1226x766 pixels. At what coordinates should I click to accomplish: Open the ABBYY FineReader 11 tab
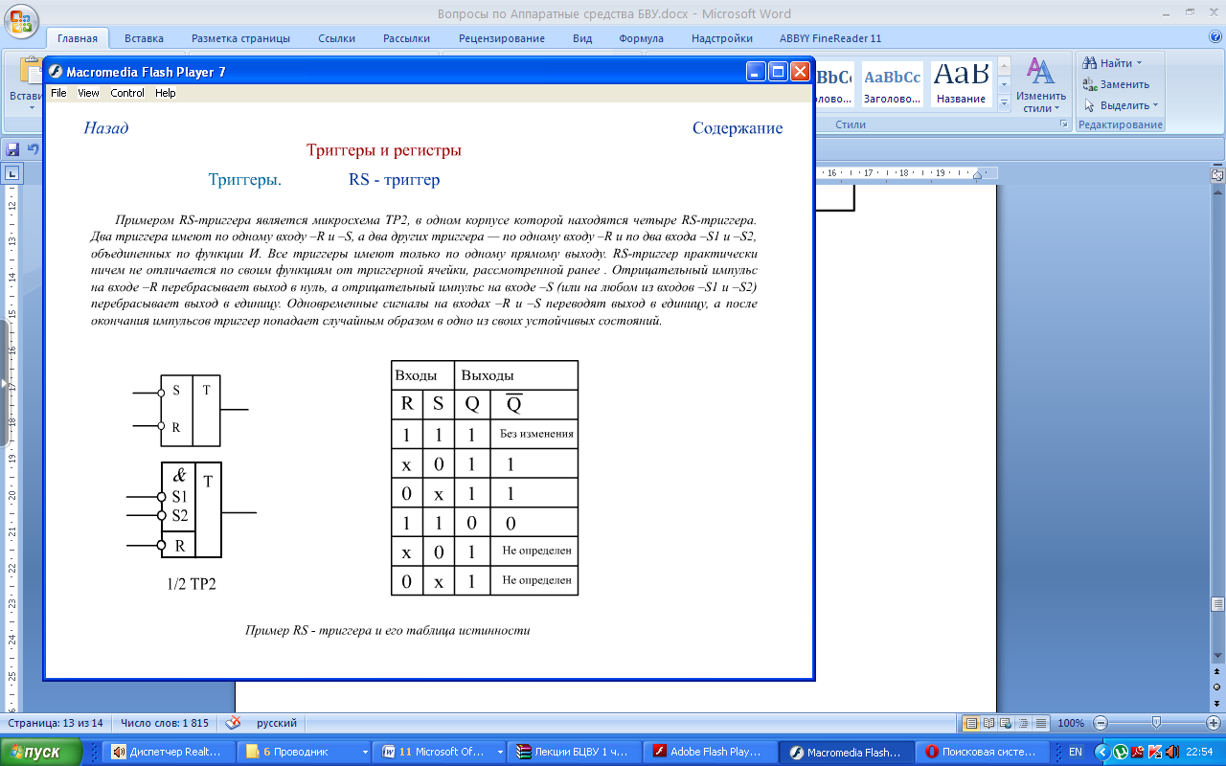830,38
